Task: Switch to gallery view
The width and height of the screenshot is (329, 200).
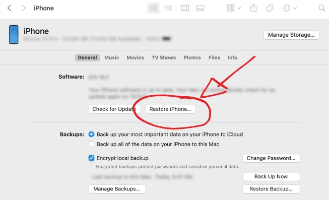Action: (201, 8)
